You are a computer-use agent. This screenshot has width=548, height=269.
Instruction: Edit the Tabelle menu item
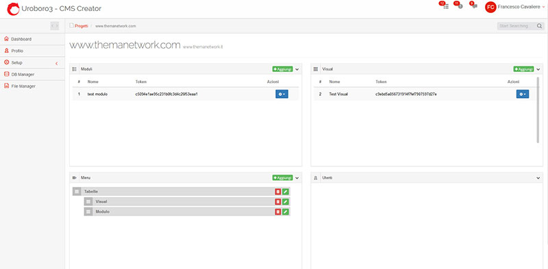286,192
